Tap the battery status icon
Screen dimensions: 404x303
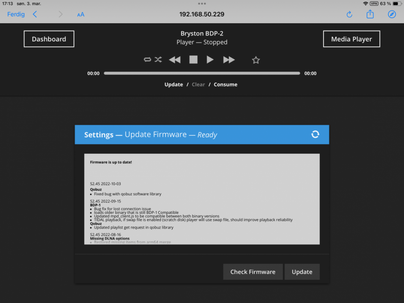[397, 4]
